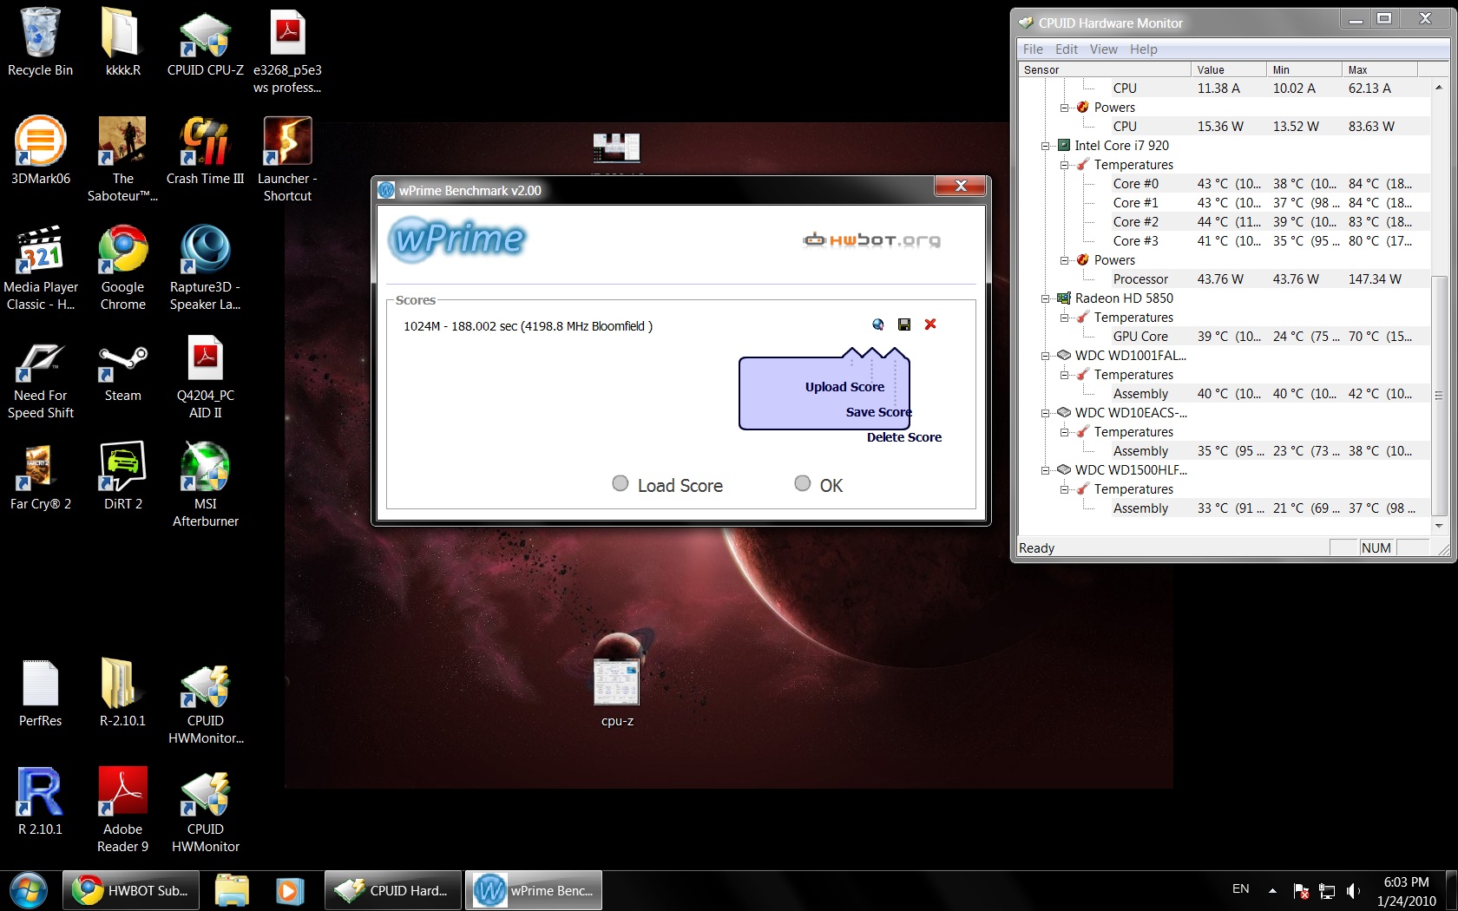Viewport: 1458px width, 911px height.
Task: Click HWMonitor scrollbar down arrow
Action: coord(1439,526)
